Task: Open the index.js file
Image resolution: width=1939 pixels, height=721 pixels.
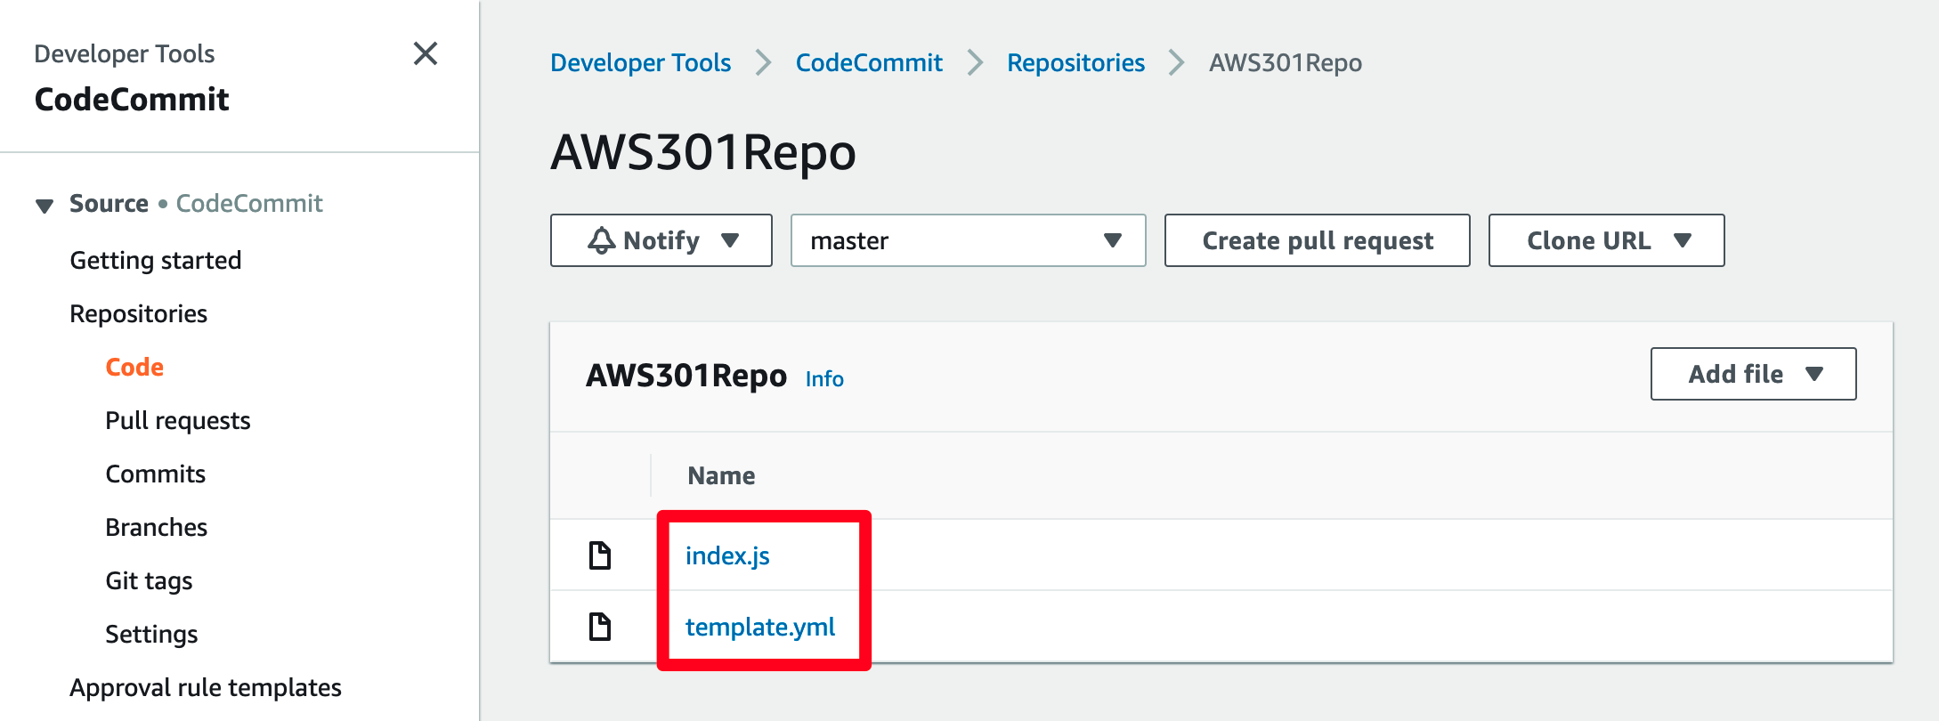Action: (727, 555)
